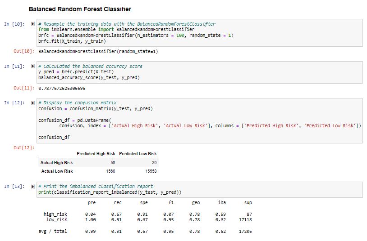Click the comment 'Calculated the balanced accuracy score'

click(x=90, y=67)
